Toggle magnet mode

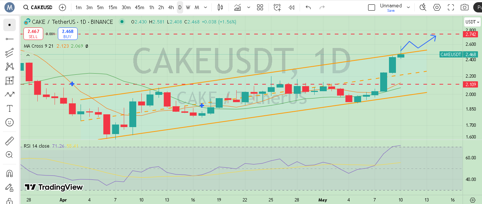[10, 173]
